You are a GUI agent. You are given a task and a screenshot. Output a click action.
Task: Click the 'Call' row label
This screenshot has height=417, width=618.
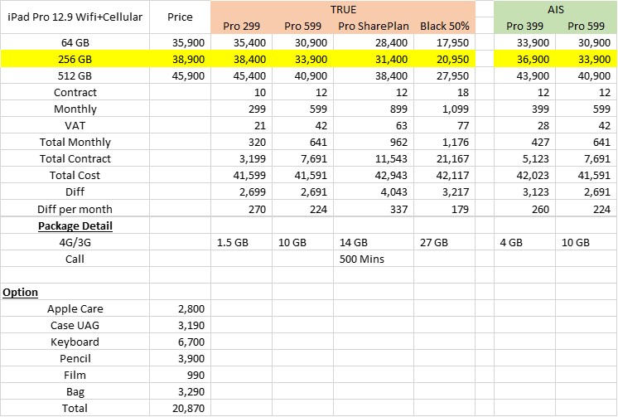pos(75,259)
